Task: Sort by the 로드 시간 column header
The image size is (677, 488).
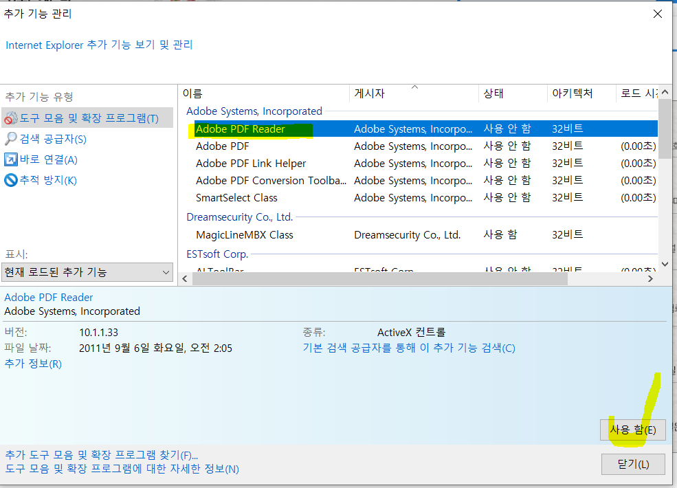Action: [639, 93]
